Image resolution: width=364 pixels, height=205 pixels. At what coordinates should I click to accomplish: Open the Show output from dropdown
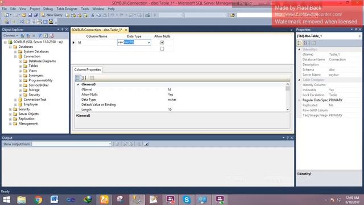click(110, 144)
